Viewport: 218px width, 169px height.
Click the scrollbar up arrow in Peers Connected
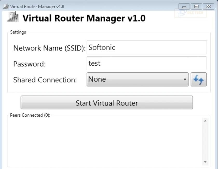click(x=205, y=121)
